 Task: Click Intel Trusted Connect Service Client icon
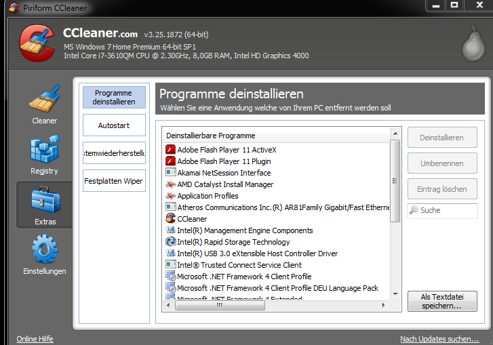(170, 264)
